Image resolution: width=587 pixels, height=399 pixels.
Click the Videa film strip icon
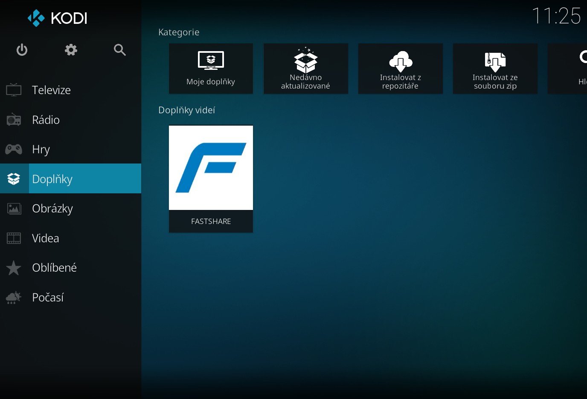tap(14, 238)
